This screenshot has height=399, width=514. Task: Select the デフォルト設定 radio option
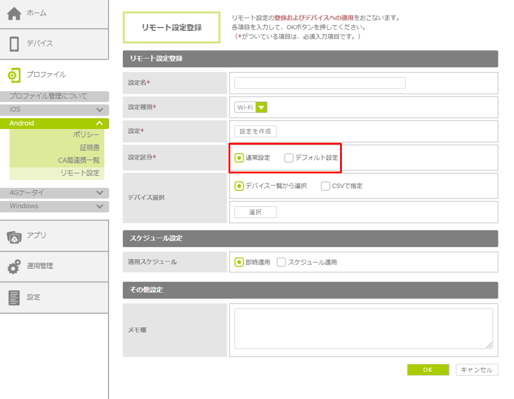click(289, 158)
